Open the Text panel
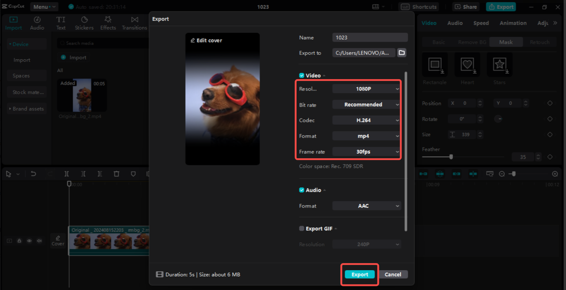The width and height of the screenshot is (566, 290). coord(61,23)
